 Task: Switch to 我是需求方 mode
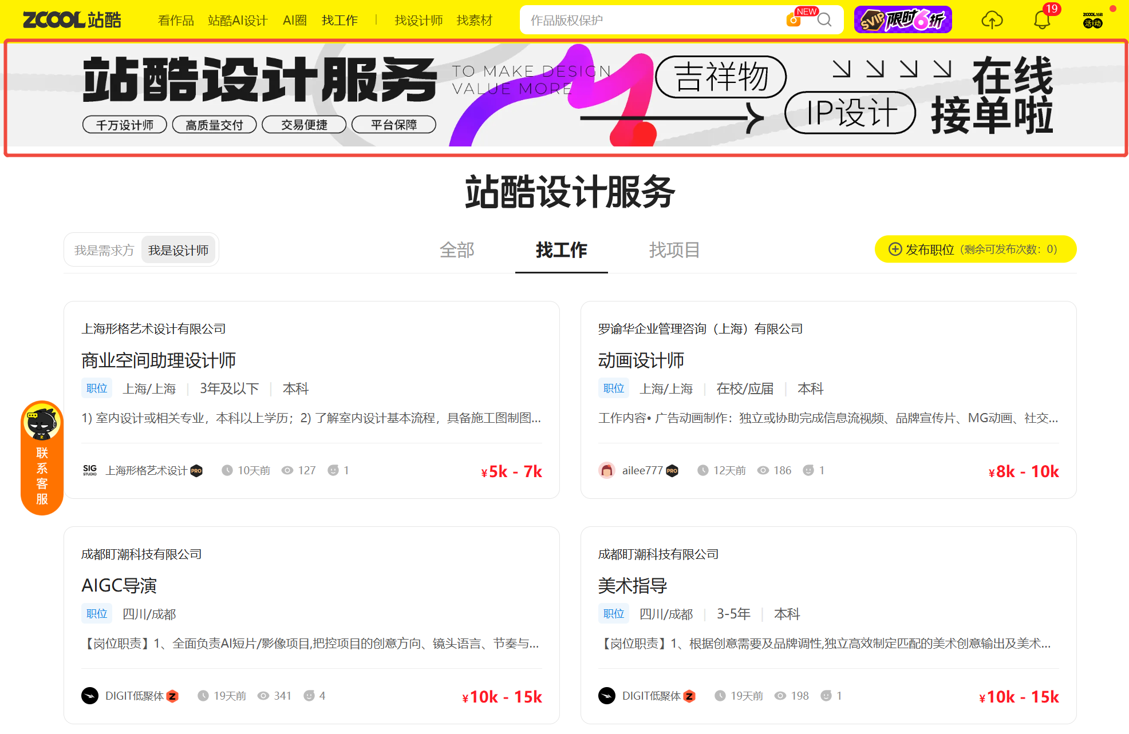click(x=104, y=251)
